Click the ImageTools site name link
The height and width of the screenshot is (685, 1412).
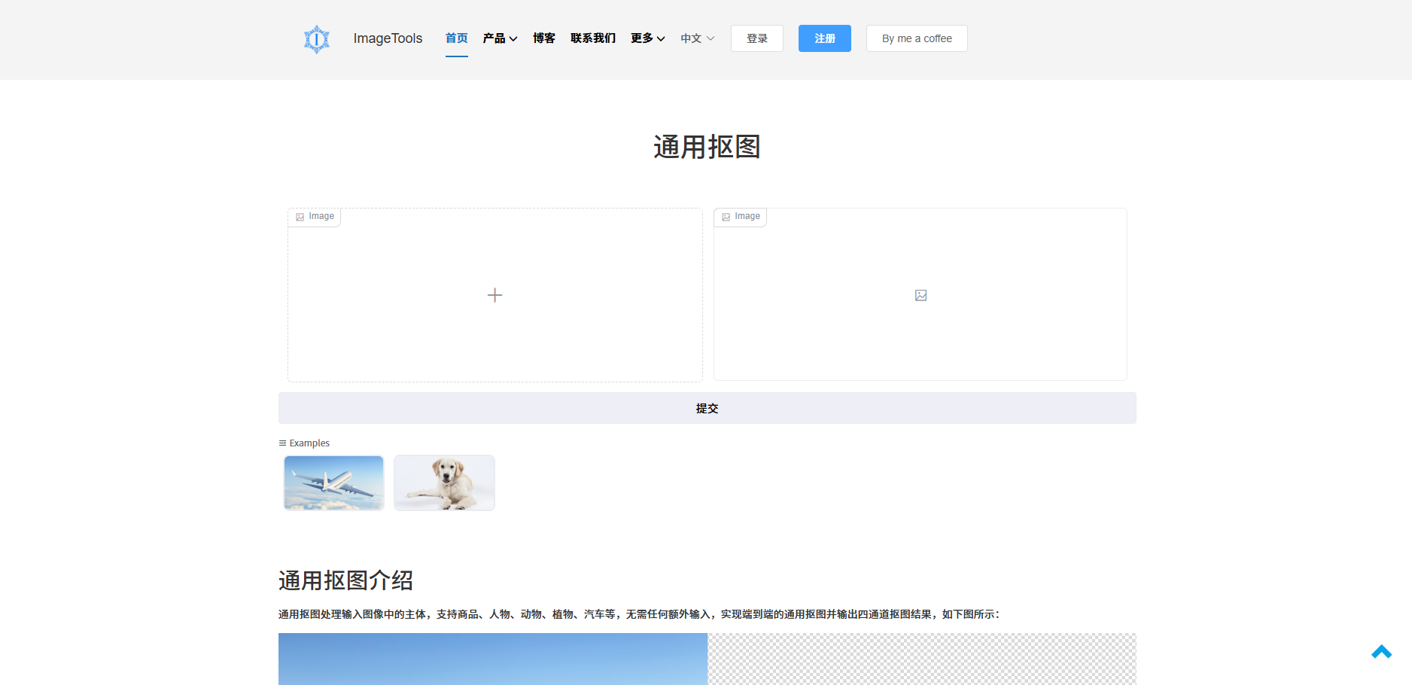tap(388, 38)
